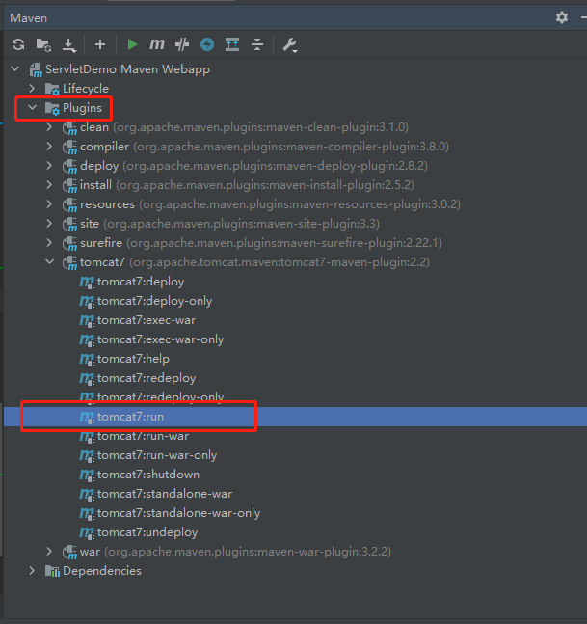The height and width of the screenshot is (624, 587).
Task: Select maven-compiler-plugin entry
Action: coord(264,147)
